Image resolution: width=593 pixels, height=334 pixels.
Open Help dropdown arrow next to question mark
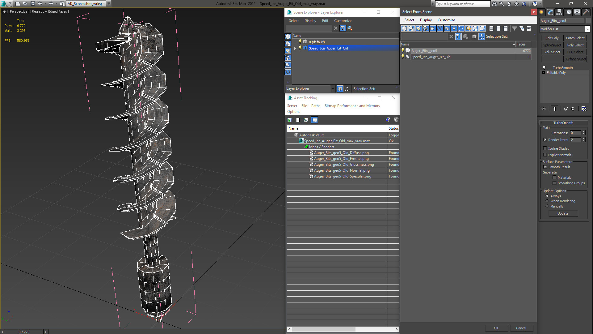pyautogui.click(x=540, y=4)
